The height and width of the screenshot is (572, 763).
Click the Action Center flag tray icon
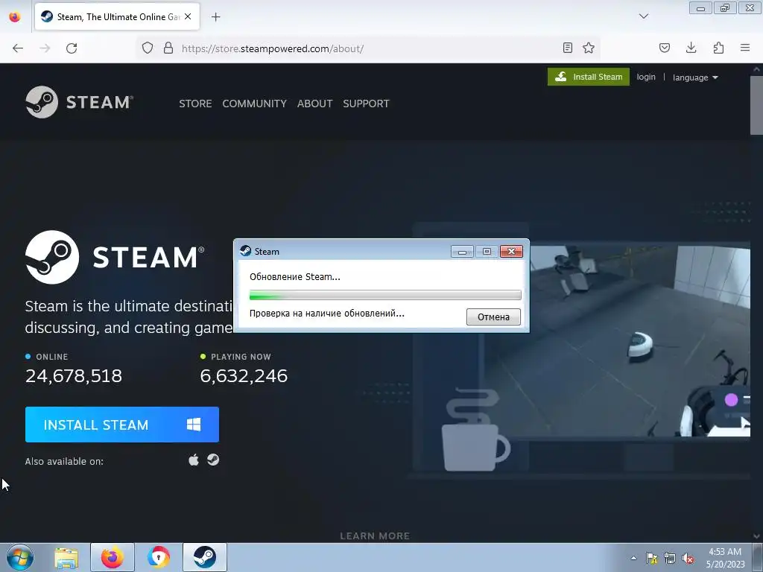[x=651, y=558]
